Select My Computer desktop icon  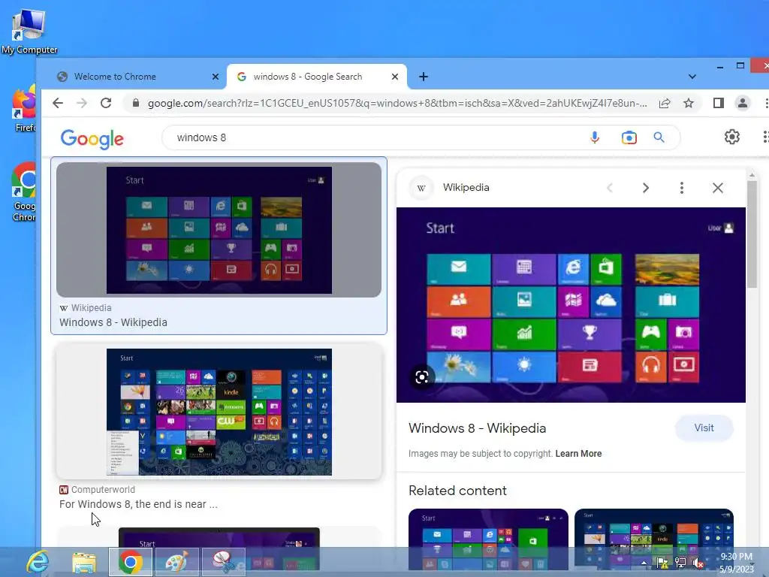pos(29,32)
